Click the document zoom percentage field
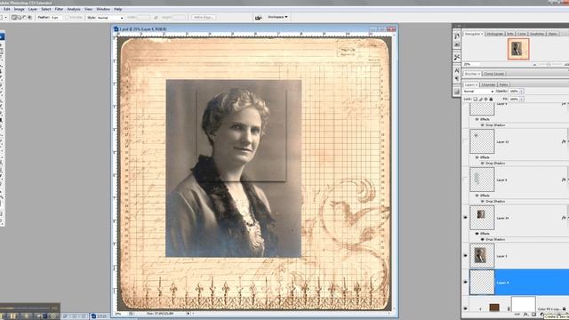This screenshot has height=320, width=569. coord(121,313)
